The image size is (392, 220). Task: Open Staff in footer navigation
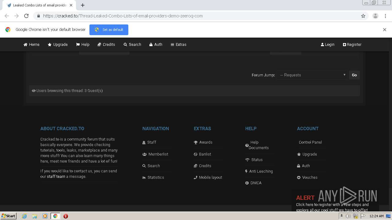pos(152,142)
